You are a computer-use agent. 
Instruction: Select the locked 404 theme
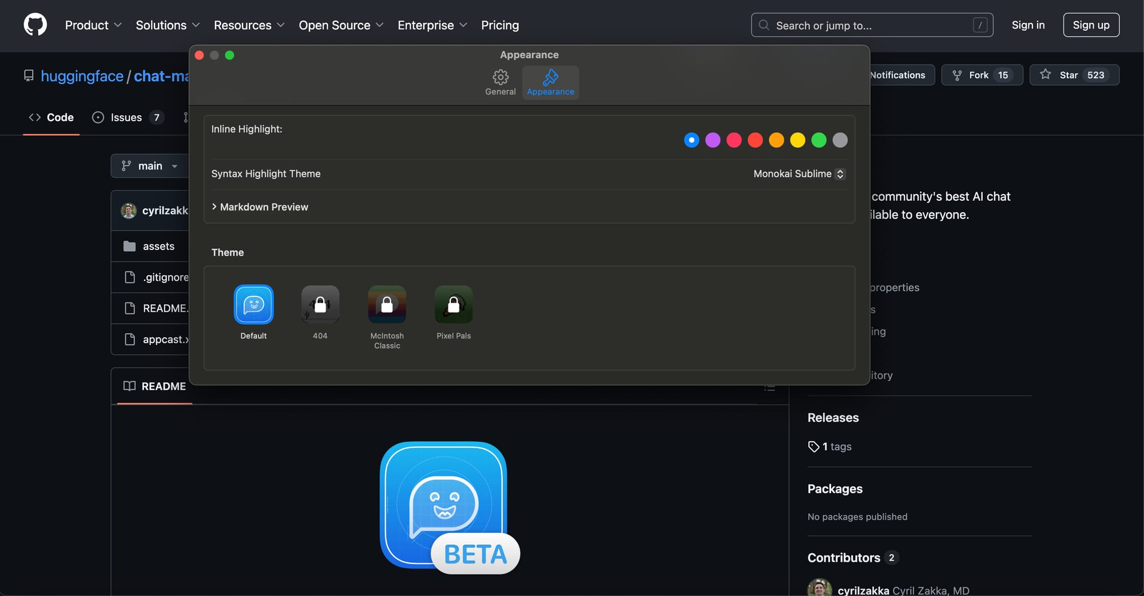(x=320, y=304)
